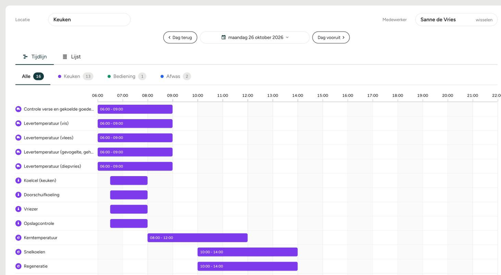Open the Doorschuifkoeling timeline bar
The width and height of the screenshot is (501, 275).
(x=129, y=195)
